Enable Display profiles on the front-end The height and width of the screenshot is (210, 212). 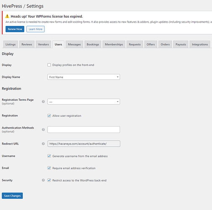pyautogui.click(x=49, y=65)
